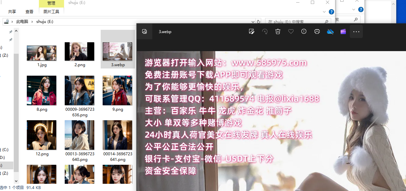The image size is (406, 191).
Task: Switch to the 查看 ribbon tab
Action: coord(29,11)
